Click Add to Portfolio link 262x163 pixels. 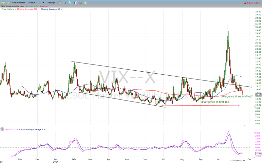pos(31,6)
